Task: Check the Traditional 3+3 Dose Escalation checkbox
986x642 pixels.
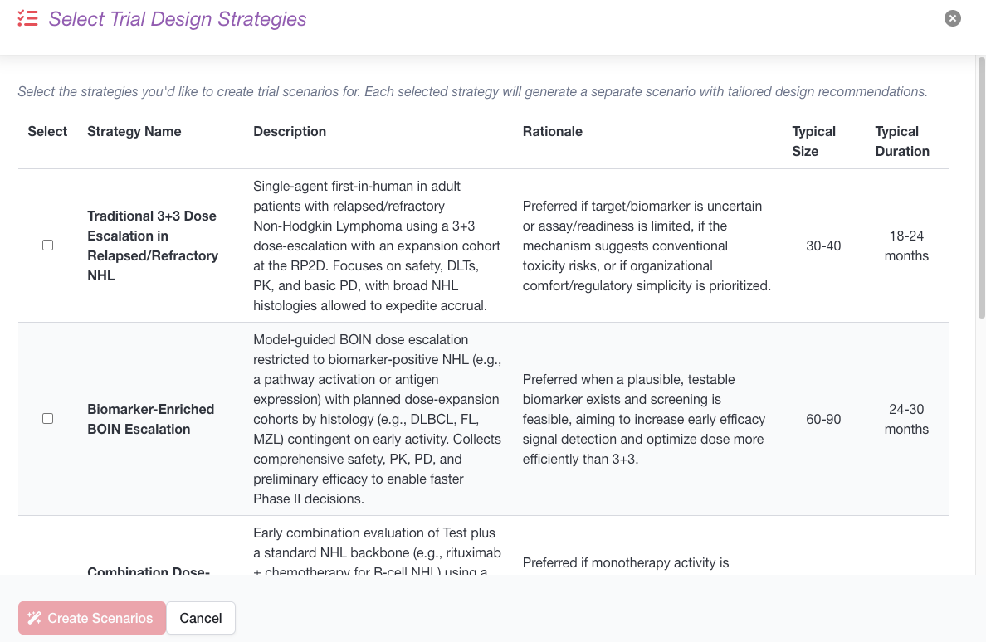Action: [x=47, y=246]
